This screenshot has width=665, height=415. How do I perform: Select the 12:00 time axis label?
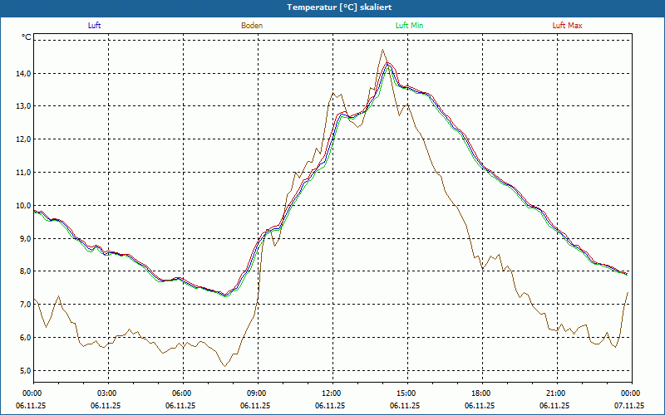point(331,393)
